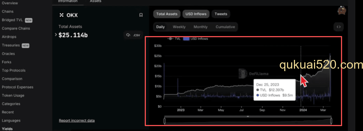The width and height of the screenshot is (363, 131).
Task: Select the Daily interval
Action: [160, 27]
